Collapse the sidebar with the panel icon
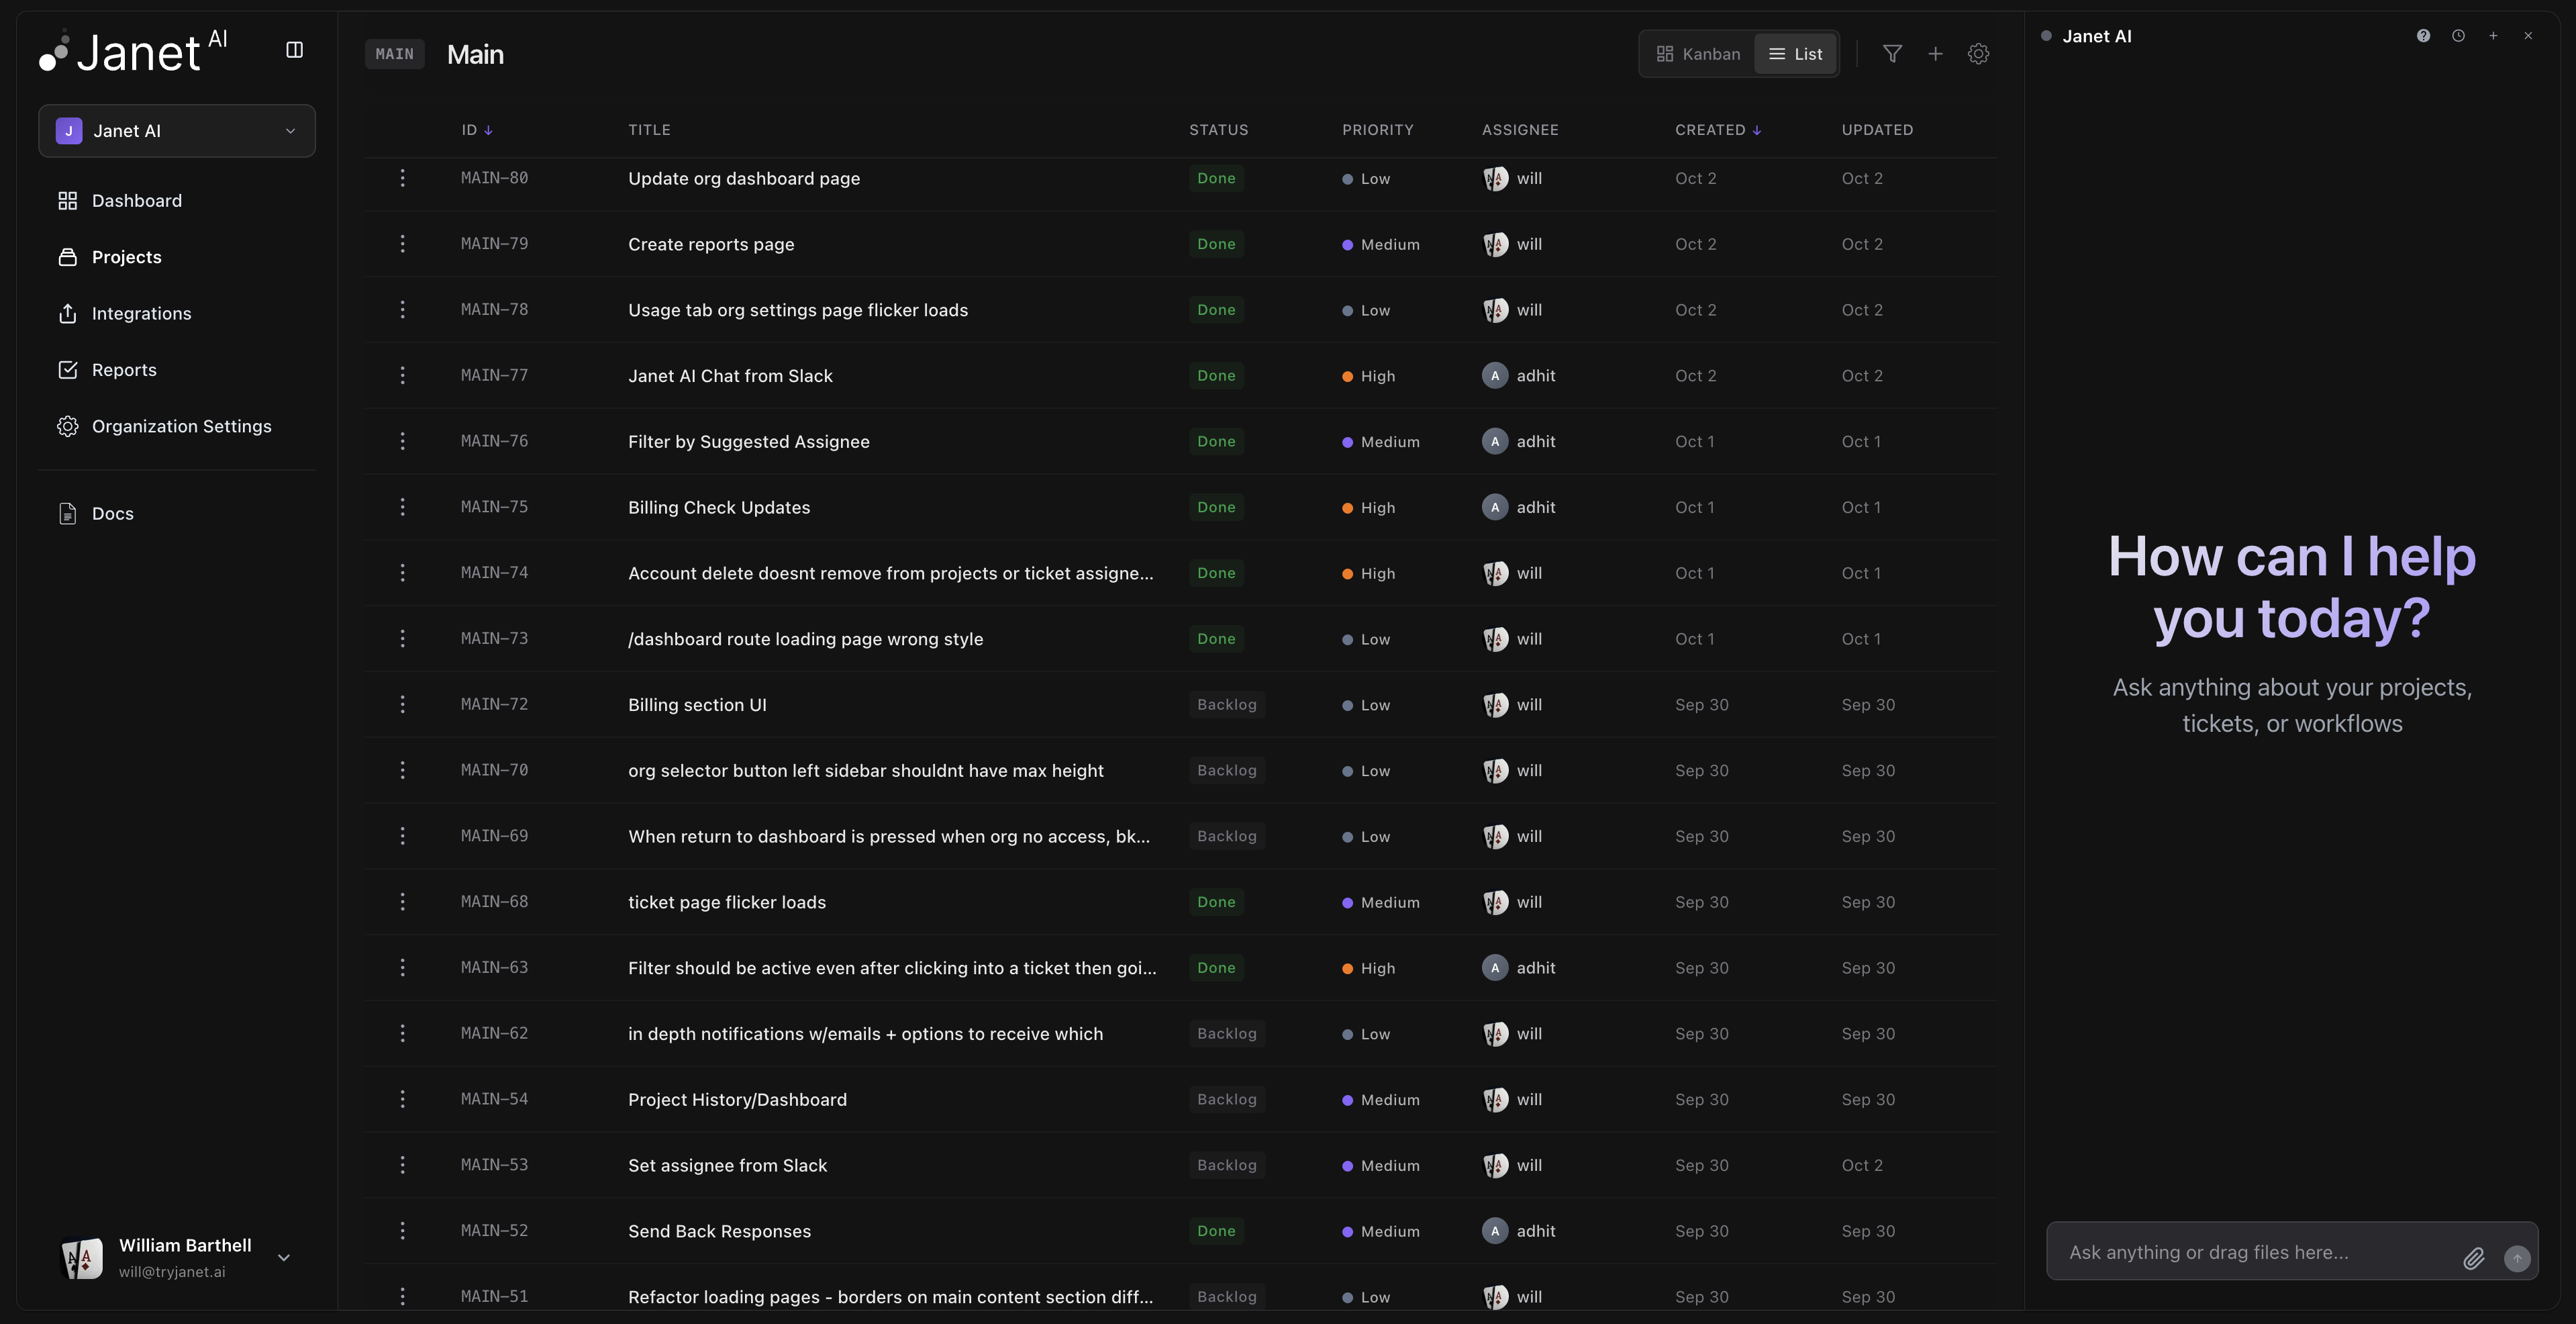Viewport: 2576px width, 1324px height. pyautogui.click(x=294, y=50)
